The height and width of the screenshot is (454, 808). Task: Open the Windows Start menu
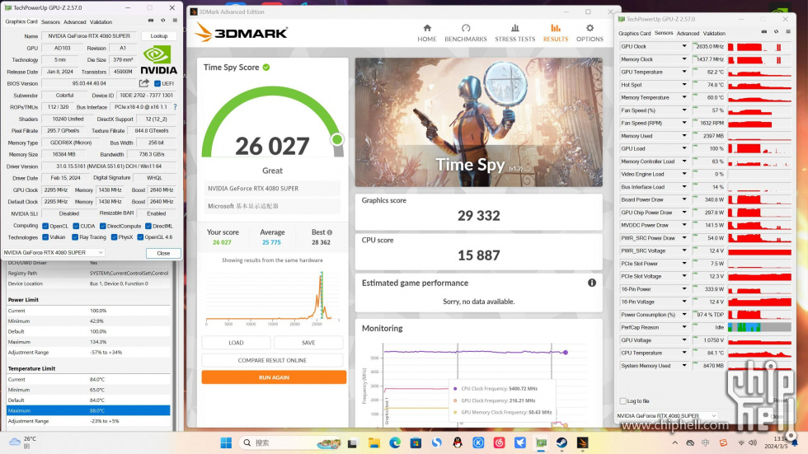click(226, 442)
